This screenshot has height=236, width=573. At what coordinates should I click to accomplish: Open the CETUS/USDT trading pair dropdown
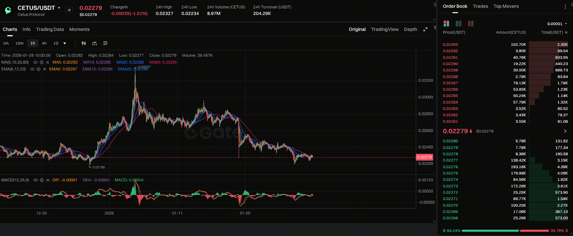click(59, 8)
